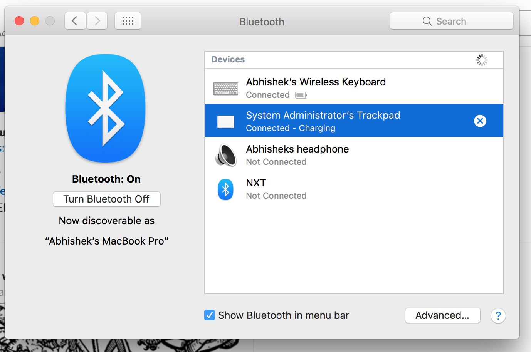Click the magnifier icon in Search
This screenshot has height=352, width=531.
click(x=427, y=21)
